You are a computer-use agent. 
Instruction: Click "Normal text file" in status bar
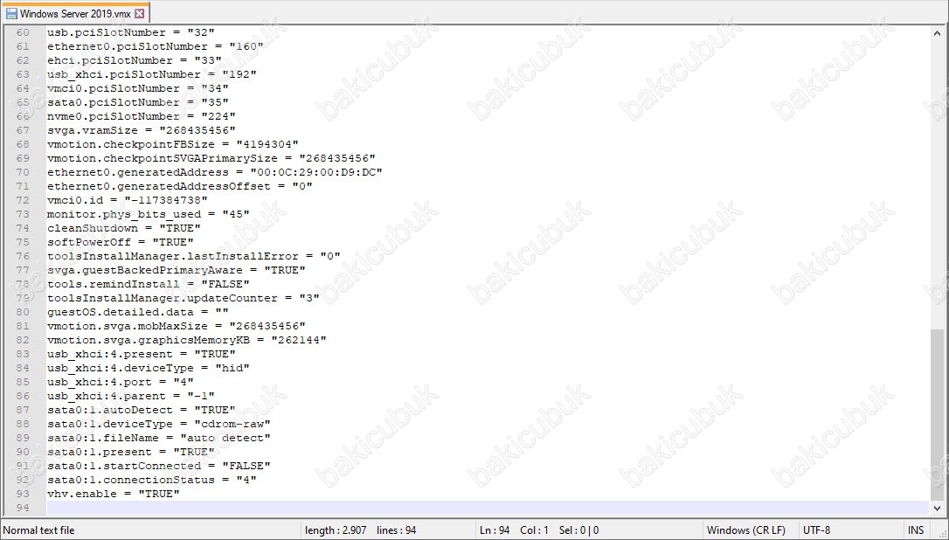click(38, 530)
